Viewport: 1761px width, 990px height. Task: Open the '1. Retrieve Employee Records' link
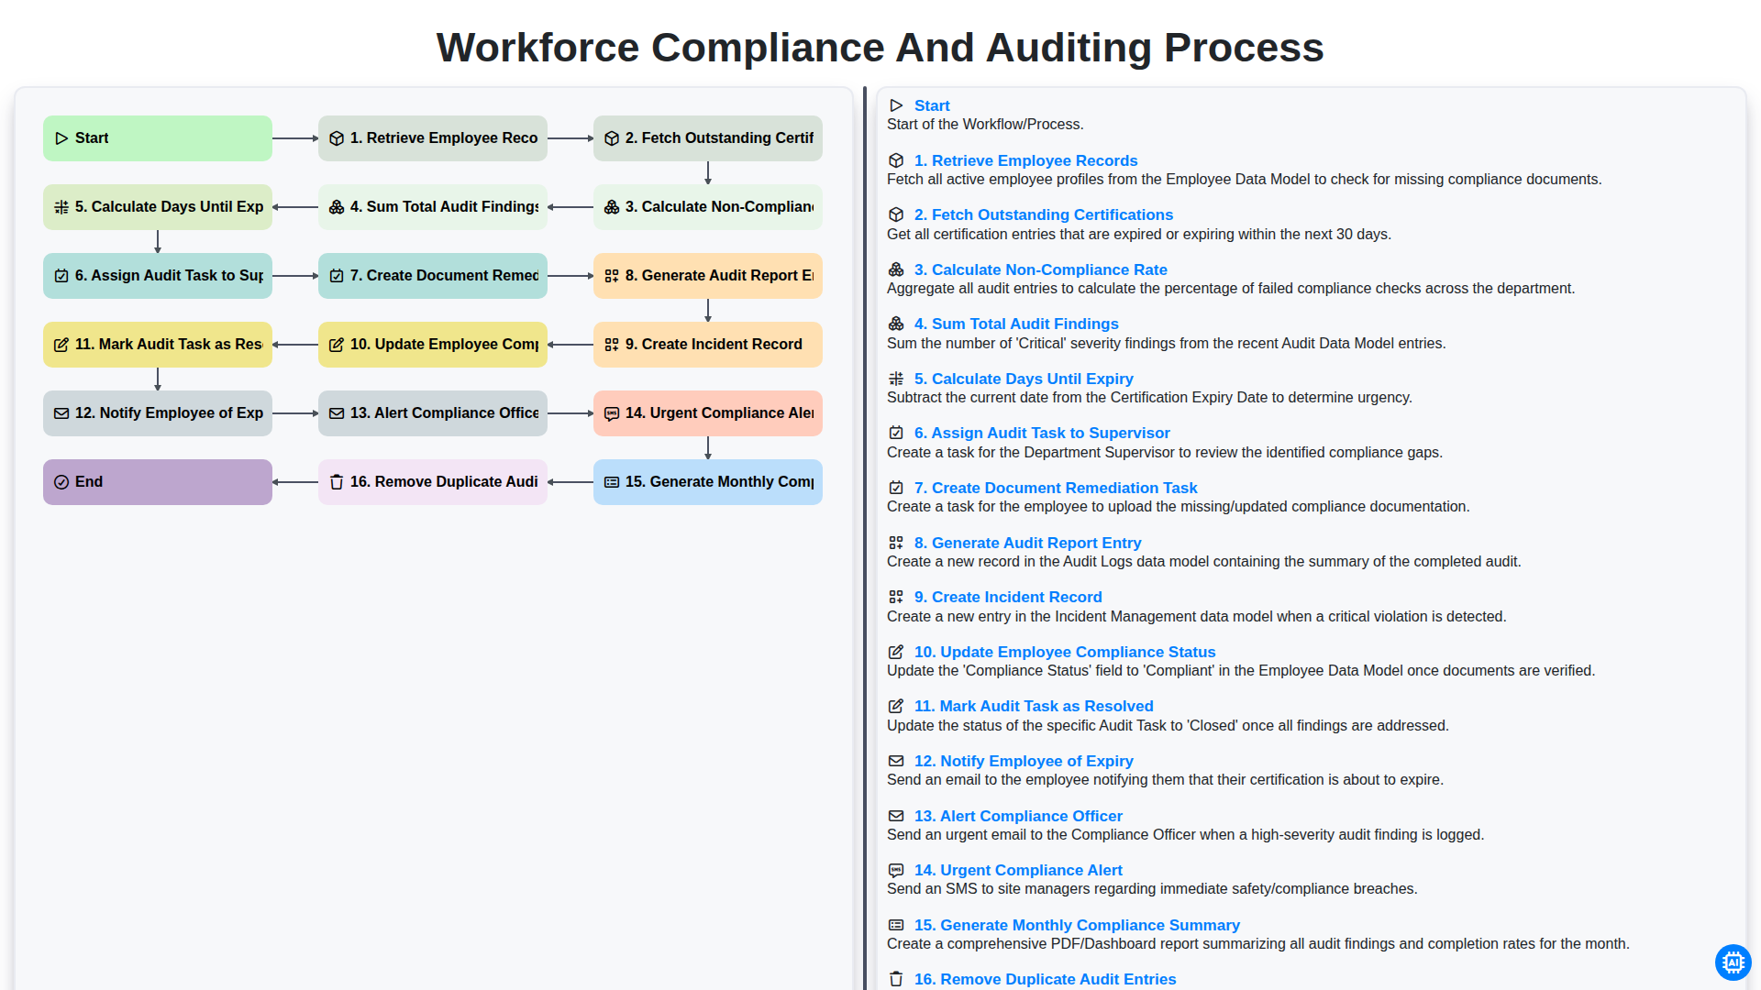(x=1025, y=160)
